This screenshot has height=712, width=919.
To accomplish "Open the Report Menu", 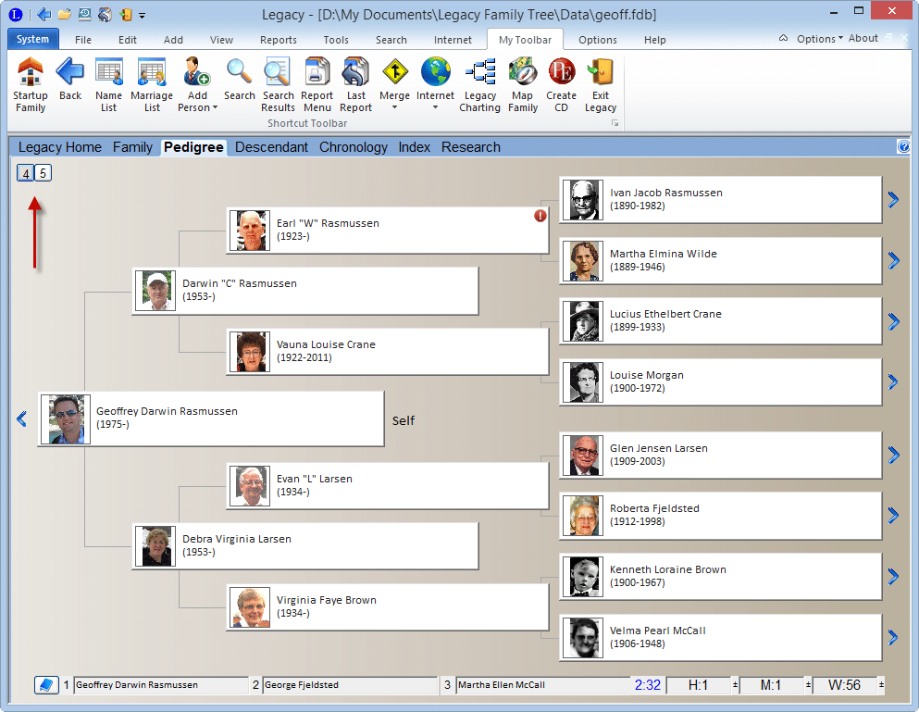I will pos(317,84).
